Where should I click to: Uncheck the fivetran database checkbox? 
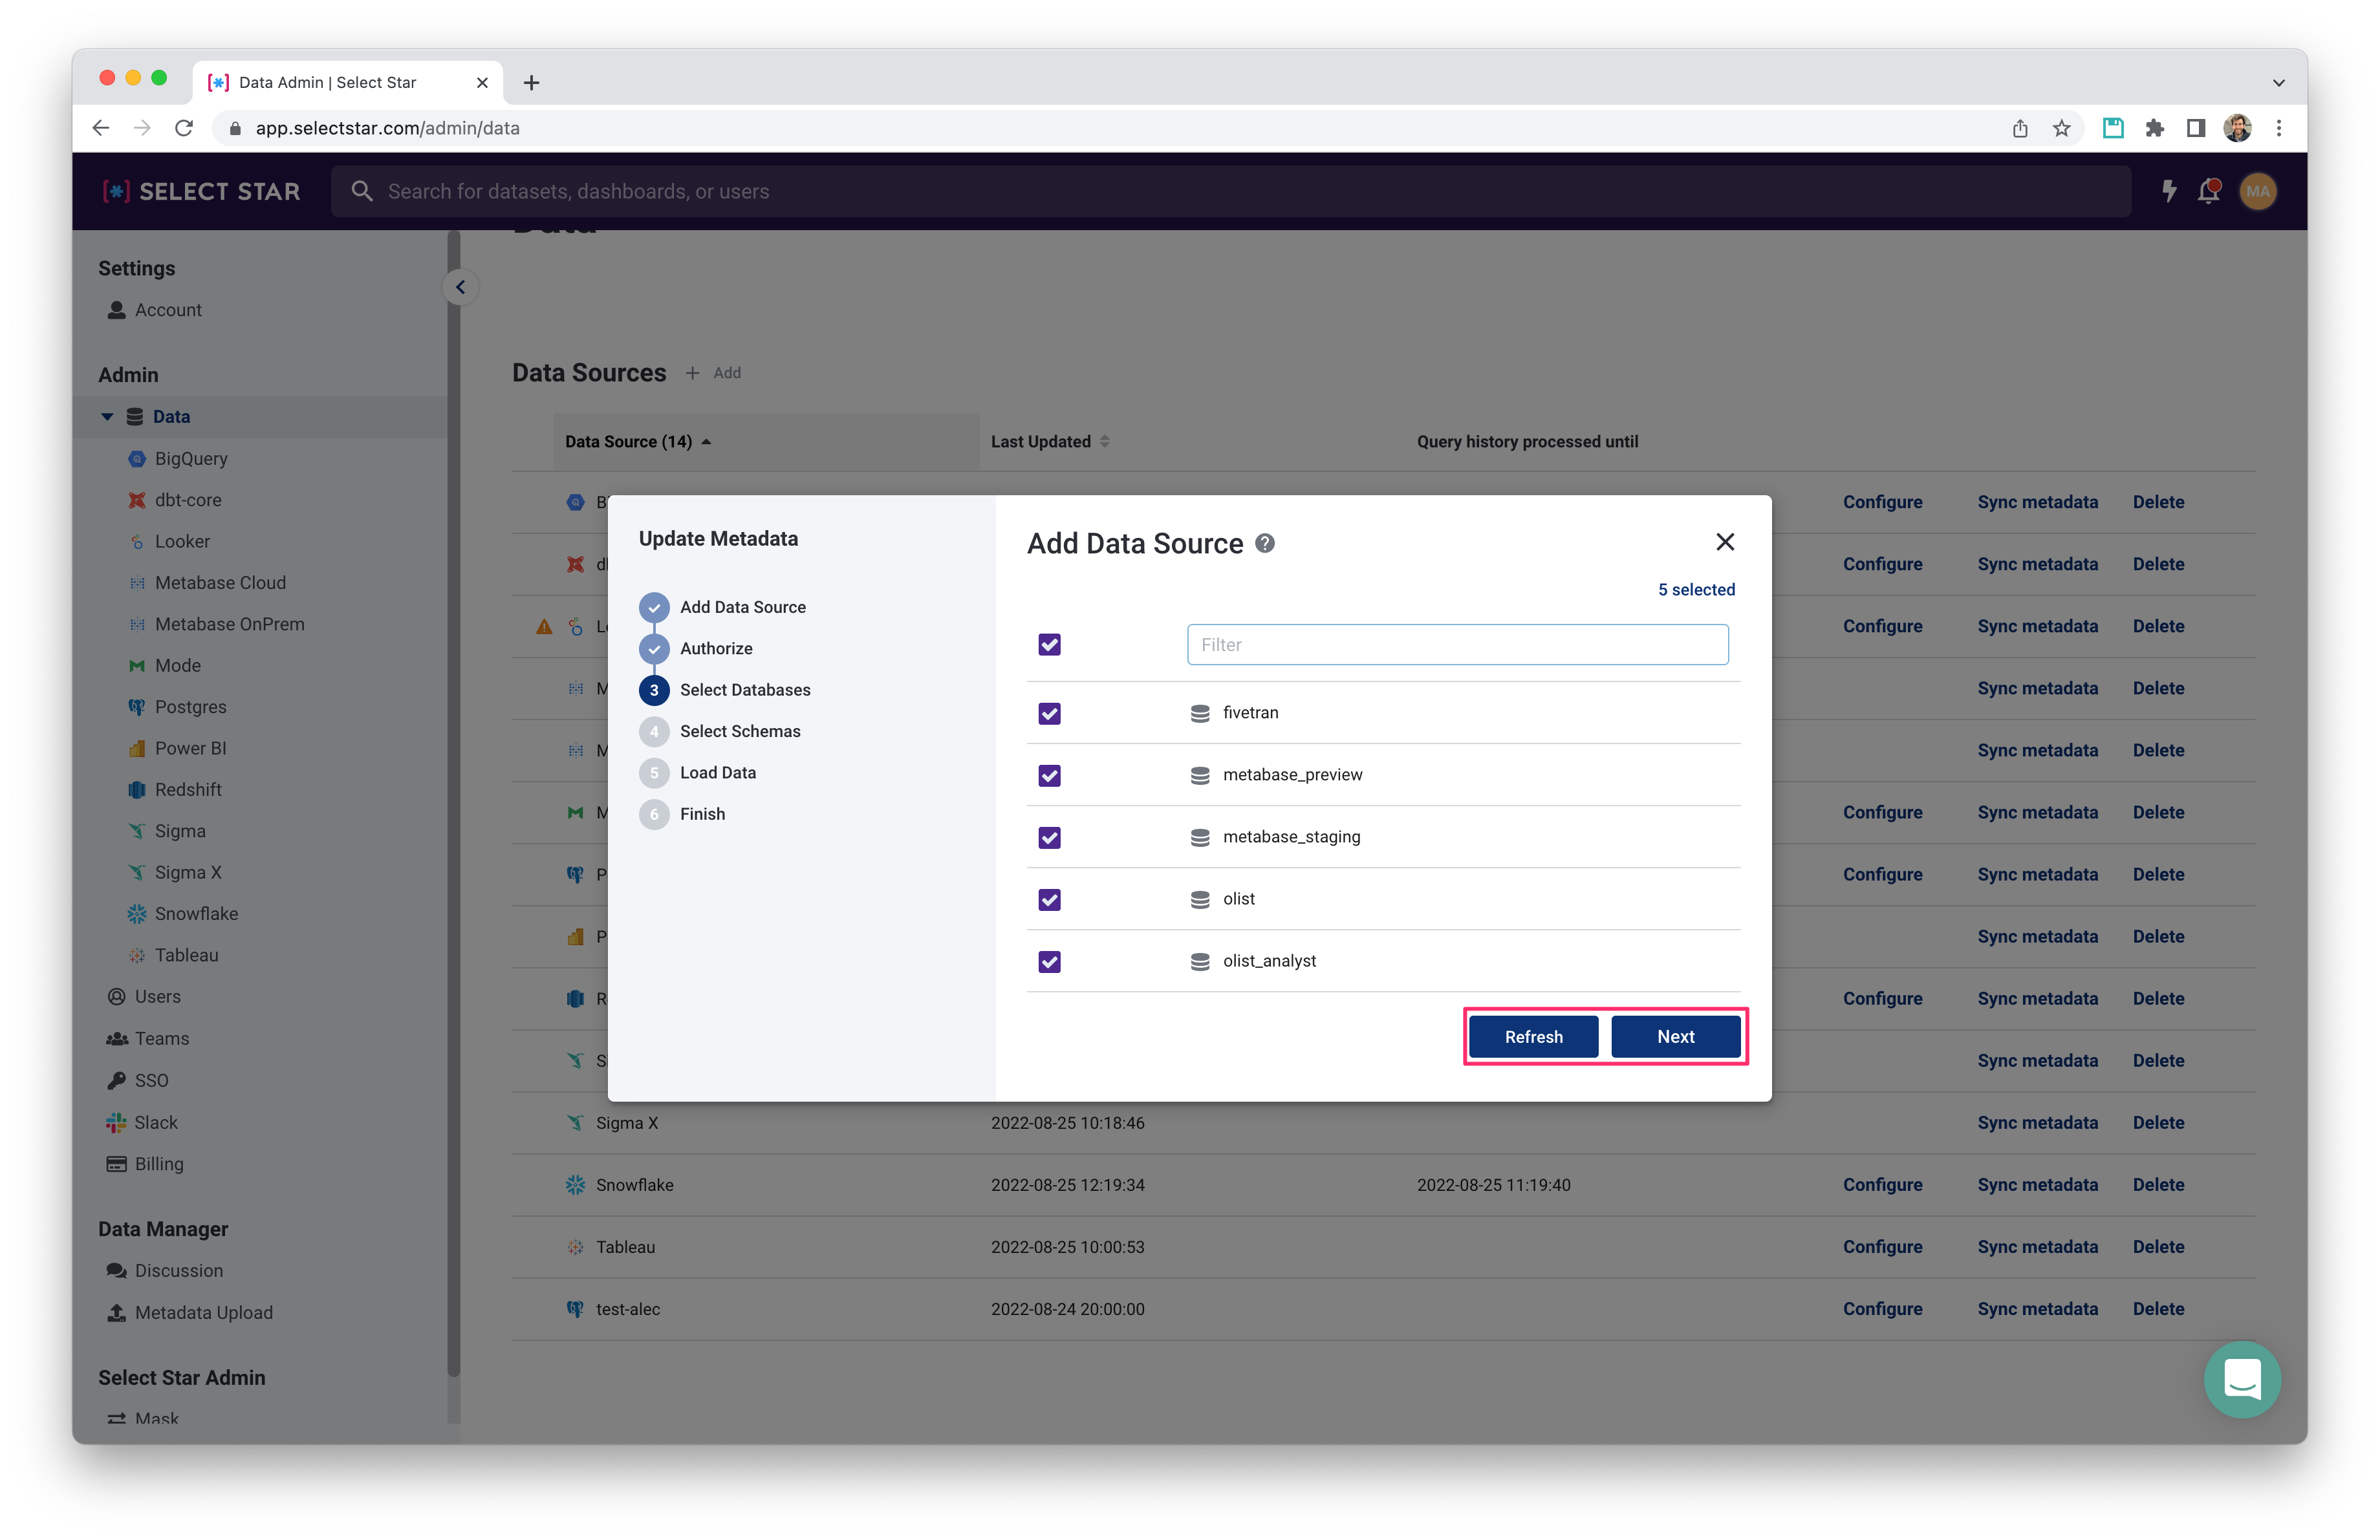(x=1049, y=712)
